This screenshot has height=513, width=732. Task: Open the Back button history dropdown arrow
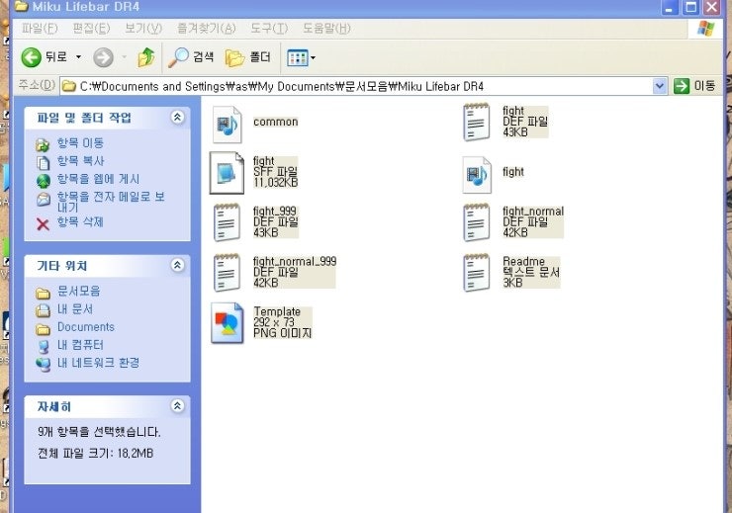[78, 57]
